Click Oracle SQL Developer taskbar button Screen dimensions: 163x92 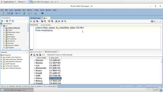pyautogui.click(x=17, y=90)
